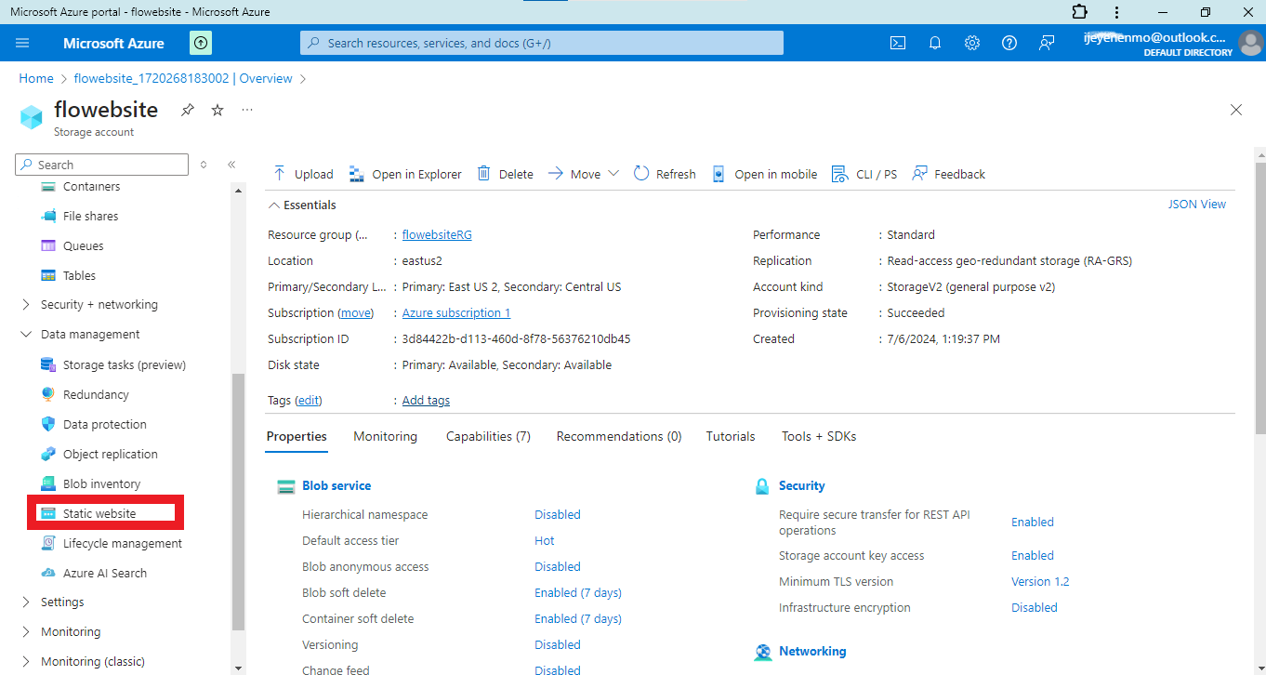
Task: Click the Delete toolbar button
Action: [x=505, y=174]
